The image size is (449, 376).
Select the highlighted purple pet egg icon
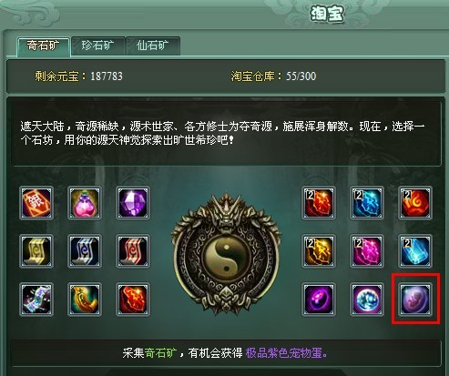(x=415, y=300)
